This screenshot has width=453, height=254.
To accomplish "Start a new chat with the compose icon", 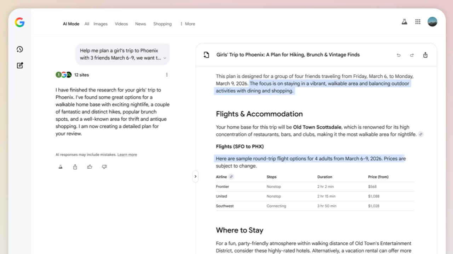I will tap(19, 65).
